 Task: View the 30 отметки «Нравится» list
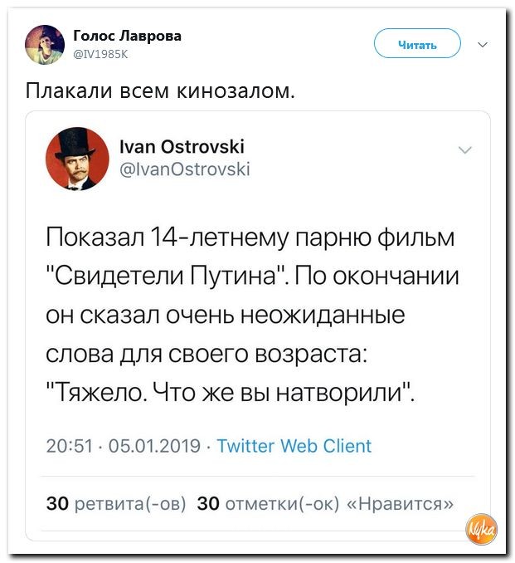[x=325, y=503]
